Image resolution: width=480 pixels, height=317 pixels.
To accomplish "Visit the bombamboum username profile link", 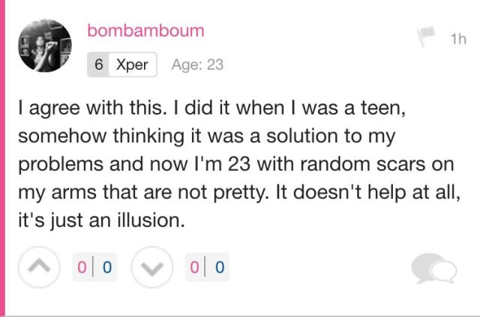I will coord(145,31).
